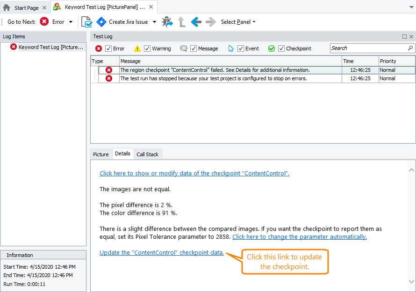
Task: Switch to the Call Stack tab
Action: (x=148, y=154)
